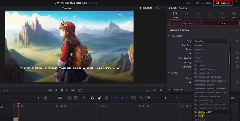Adjust the timeline zoom slider handle
The image size is (240, 121).
click(165, 98)
